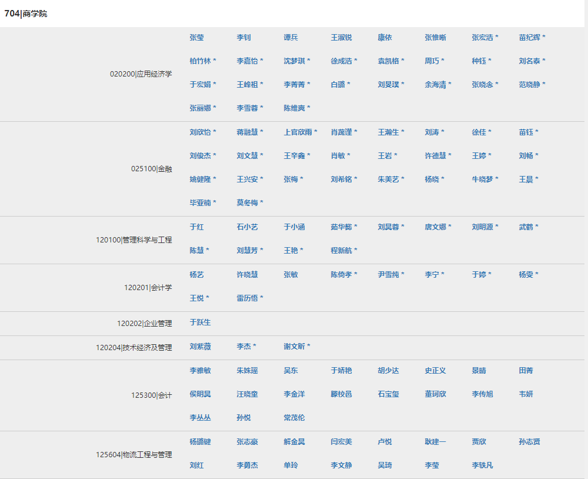The image size is (588, 479).
Task: Select 王岩 in the 金融 list
Action: pyautogui.click(x=385, y=156)
